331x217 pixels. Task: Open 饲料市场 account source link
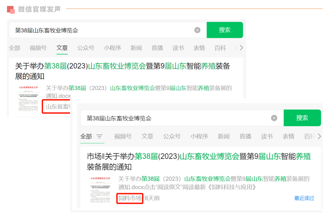130,198
